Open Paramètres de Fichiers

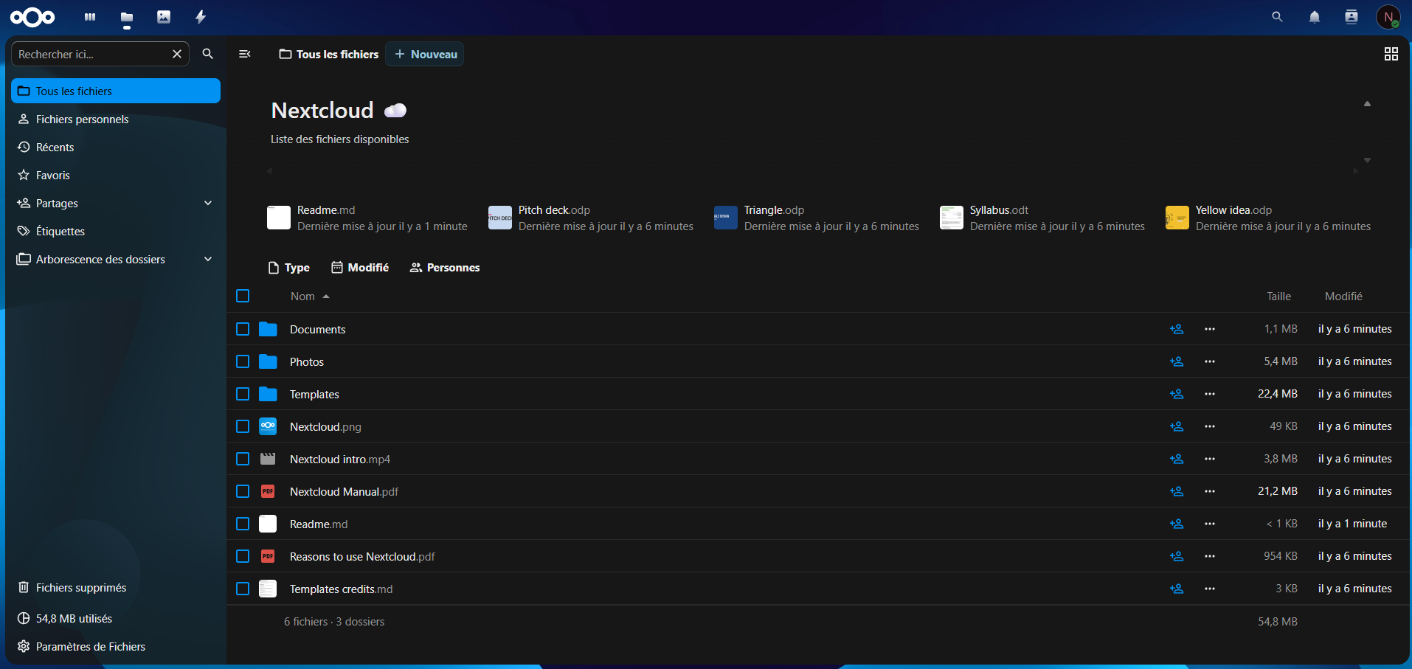click(x=90, y=647)
